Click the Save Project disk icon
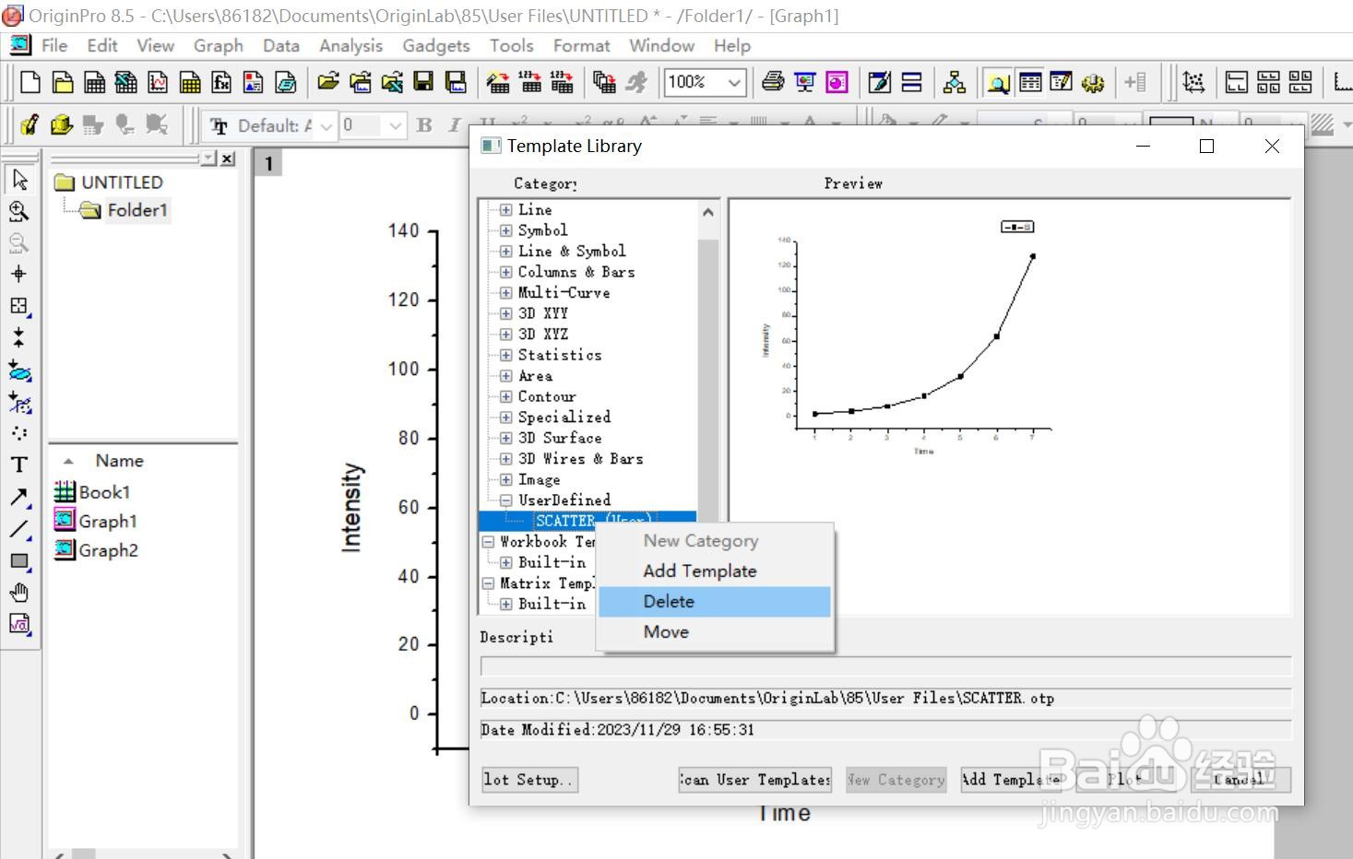Viewport: 1353px width, 859px height. click(424, 83)
